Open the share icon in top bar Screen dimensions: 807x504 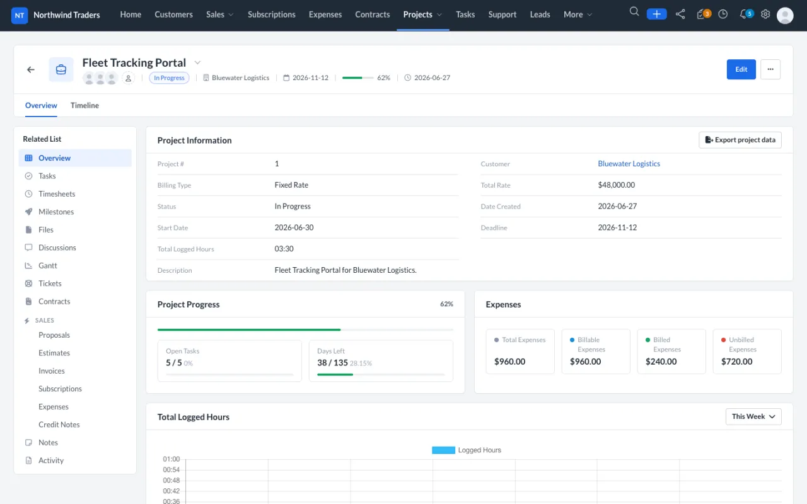pyautogui.click(x=680, y=14)
